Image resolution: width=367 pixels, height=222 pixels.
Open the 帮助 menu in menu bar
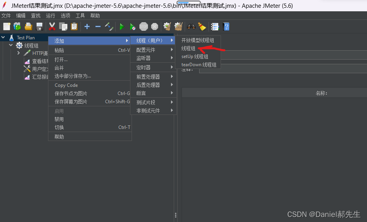(x=95, y=16)
